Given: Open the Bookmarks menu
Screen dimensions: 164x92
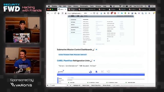Looking at the screenshot, I should (84, 6).
